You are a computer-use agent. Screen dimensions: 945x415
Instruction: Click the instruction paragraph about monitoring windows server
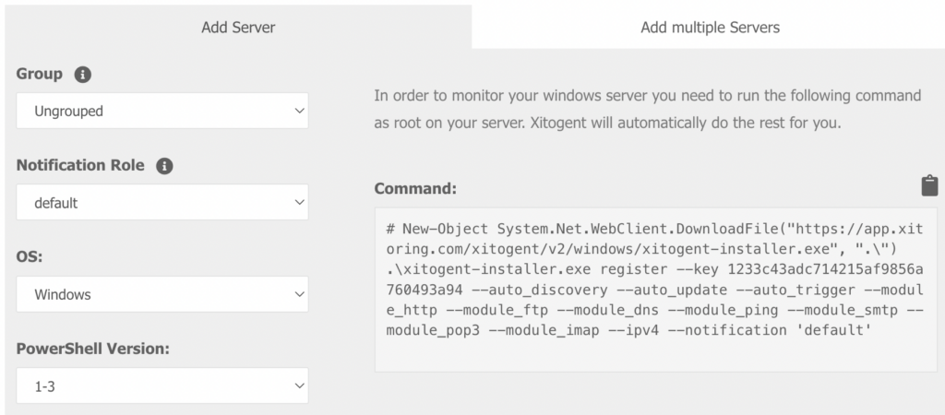pyautogui.click(x=648, y=110)
